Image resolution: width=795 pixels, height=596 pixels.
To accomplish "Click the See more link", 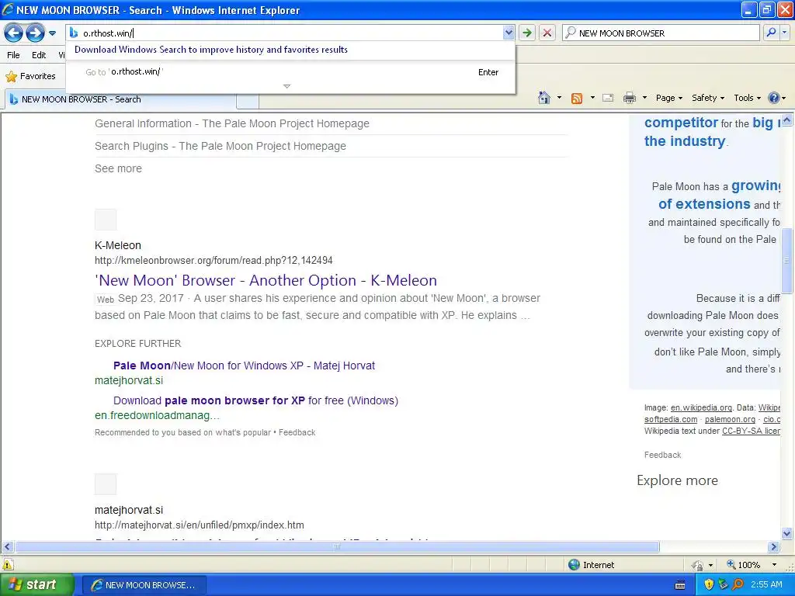I will [x=118, y=168].
